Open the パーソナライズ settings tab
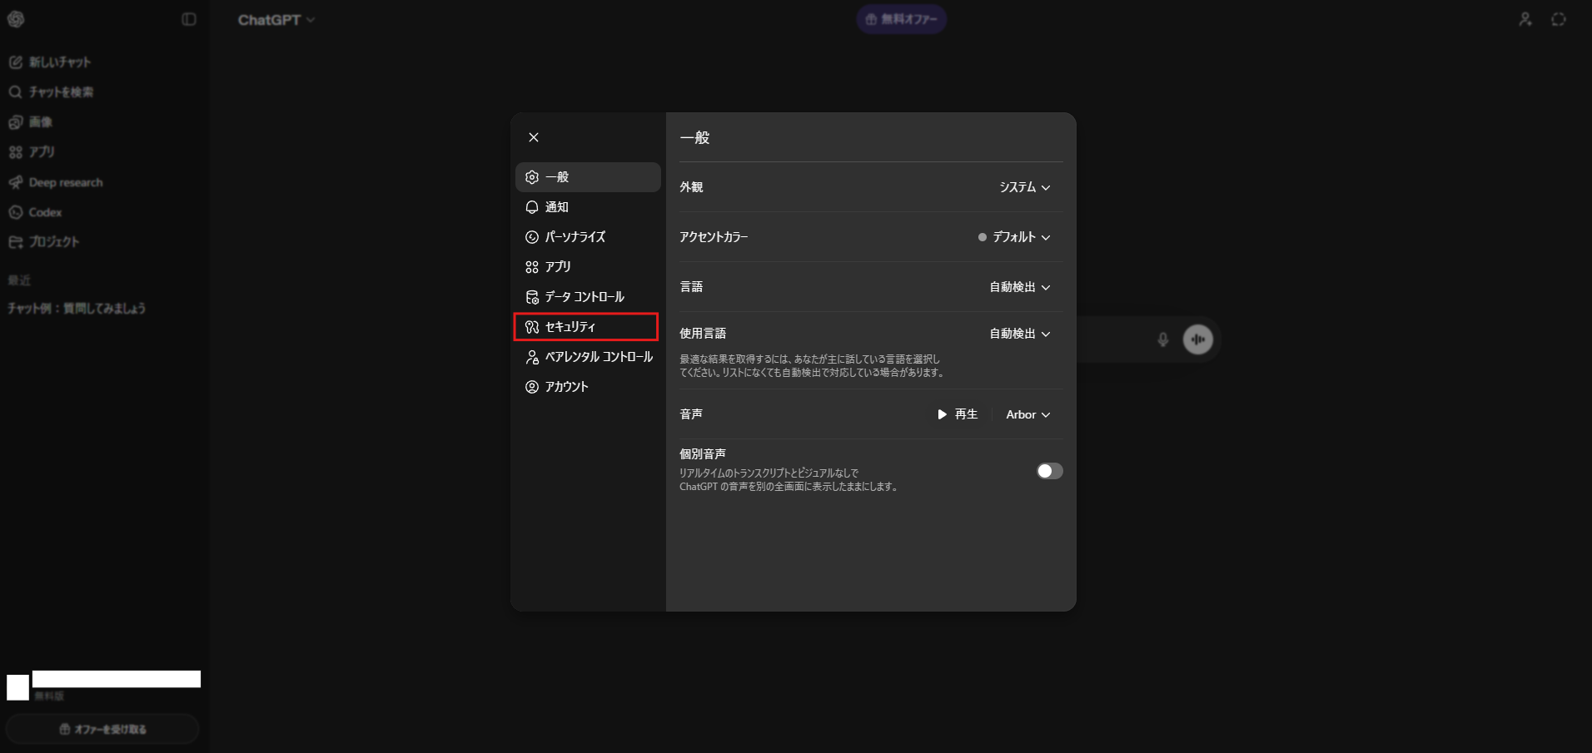 point(575,237)
